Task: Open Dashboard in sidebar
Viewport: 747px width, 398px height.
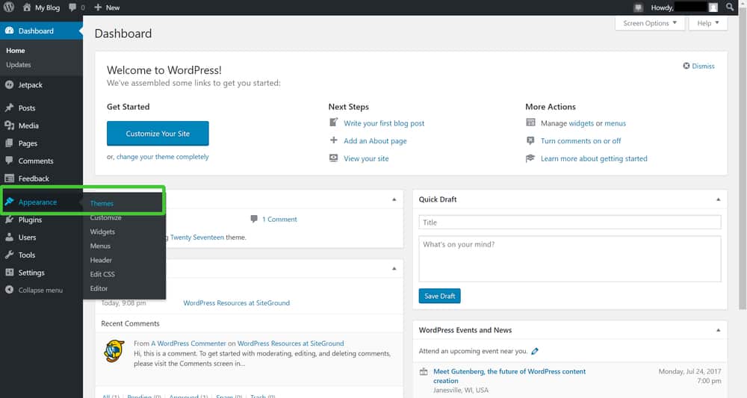Action: coord(41,31)
